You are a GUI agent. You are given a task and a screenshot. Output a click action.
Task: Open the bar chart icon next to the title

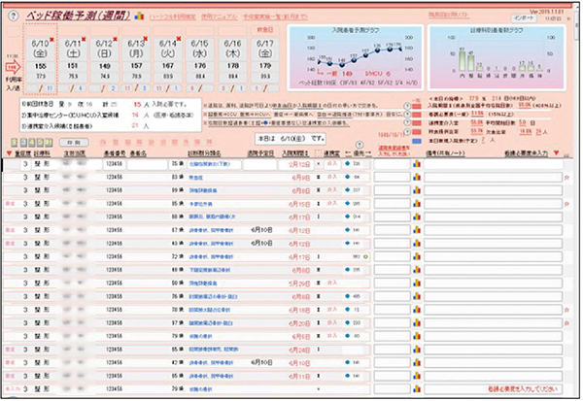pyautogui.click(x=139, y=17)
